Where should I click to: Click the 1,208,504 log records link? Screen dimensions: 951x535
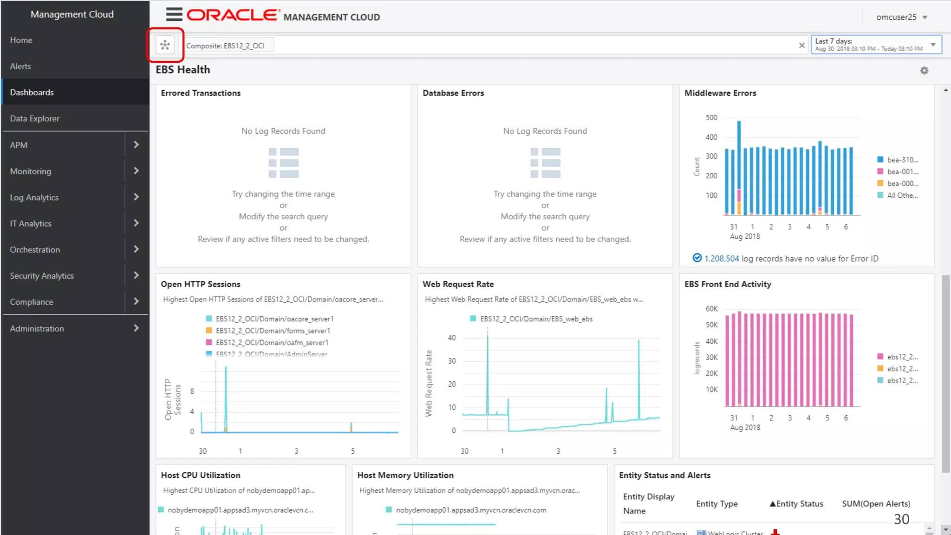click(x=721, y=259)
